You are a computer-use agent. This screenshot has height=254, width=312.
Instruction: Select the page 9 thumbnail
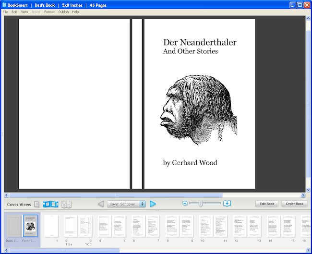coord(187,226)
